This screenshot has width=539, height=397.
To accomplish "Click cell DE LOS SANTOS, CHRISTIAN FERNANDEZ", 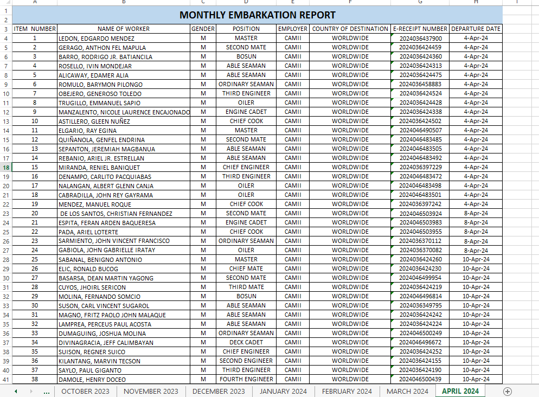I will point(124,214).
